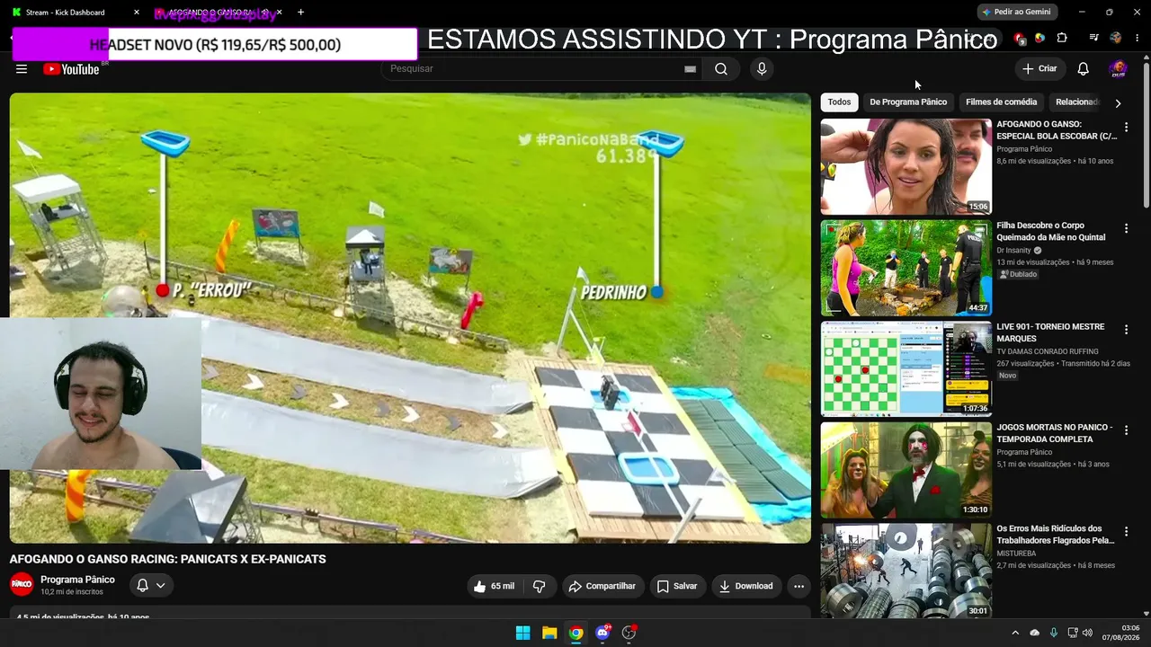
Task: Close the Stream - Kick Dashboard tab
Action: (x=137, y=13)
